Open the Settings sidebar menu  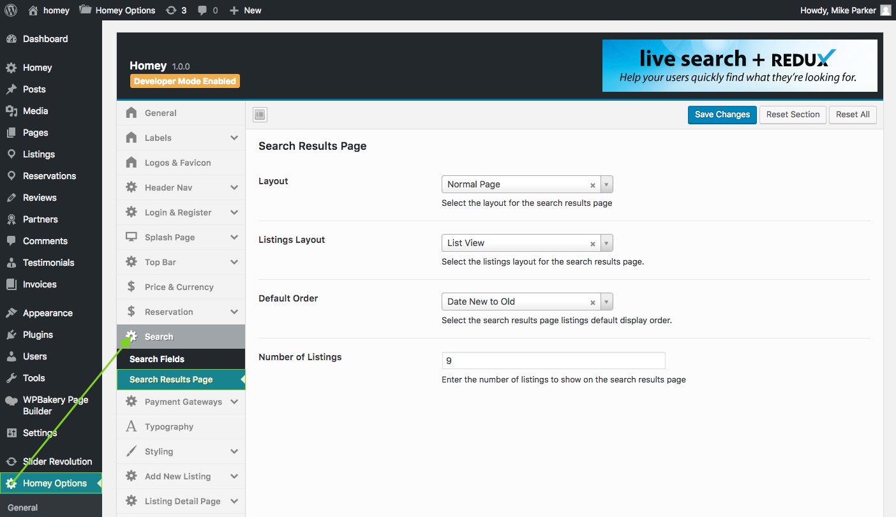pos(51,433)
